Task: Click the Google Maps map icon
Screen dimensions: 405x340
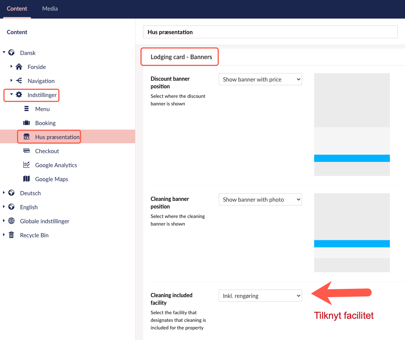Action: click(x=26, y=179)
